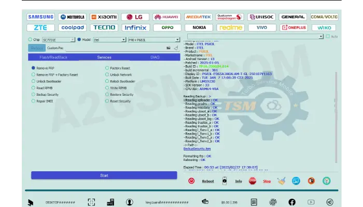Choose the LG brand icon

tap(135, 17)
